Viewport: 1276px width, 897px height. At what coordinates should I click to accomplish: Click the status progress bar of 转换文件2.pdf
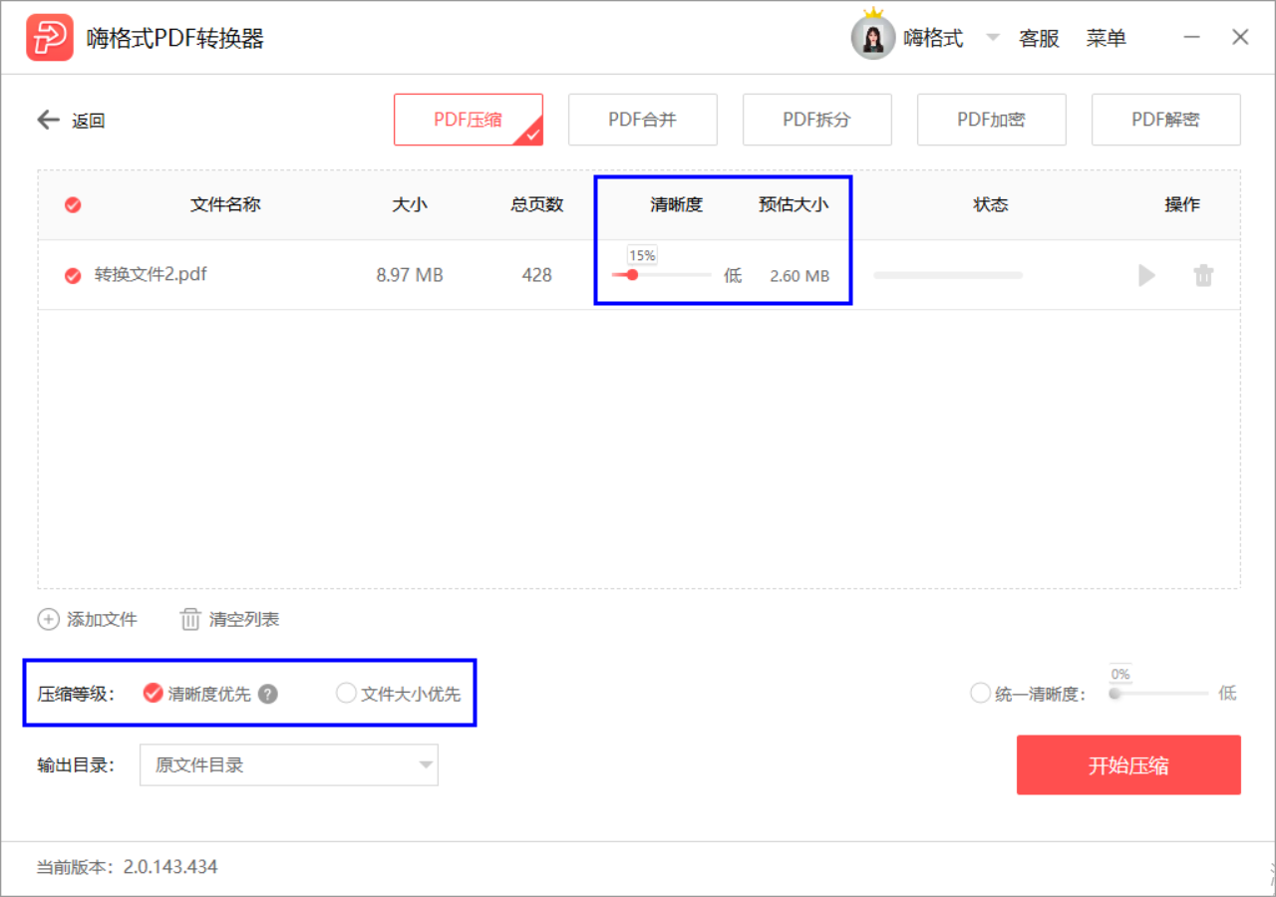[x=948, y=275]
